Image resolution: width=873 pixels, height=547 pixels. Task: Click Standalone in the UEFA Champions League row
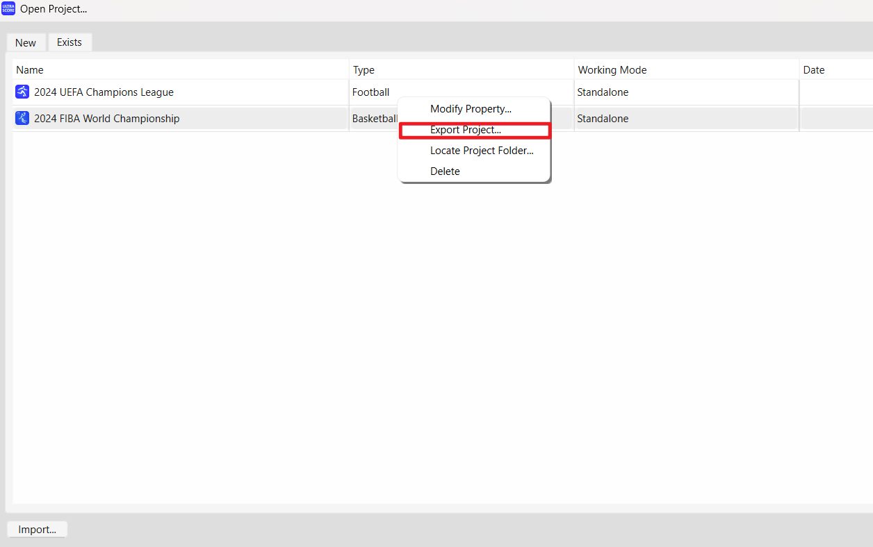point(603,92)
